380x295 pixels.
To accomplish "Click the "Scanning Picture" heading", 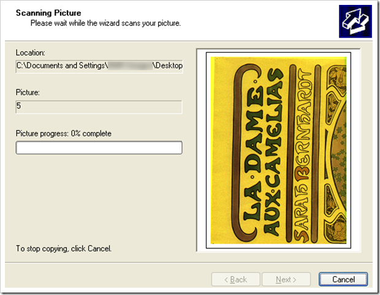I will pyautogui.click(x=48, y=13).
